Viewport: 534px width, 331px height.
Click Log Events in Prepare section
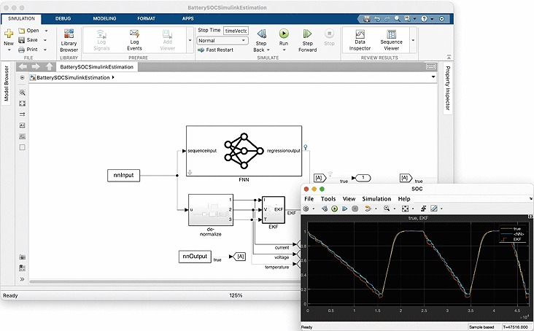click(x=134, y=40)
